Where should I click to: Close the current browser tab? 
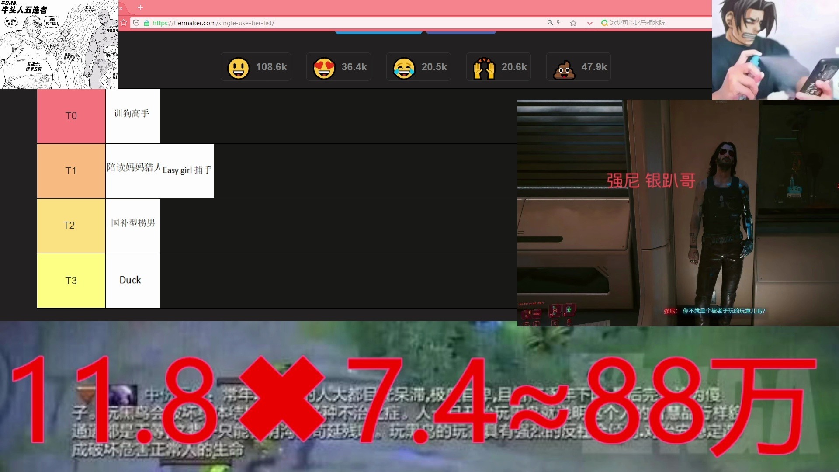point(121,8)
